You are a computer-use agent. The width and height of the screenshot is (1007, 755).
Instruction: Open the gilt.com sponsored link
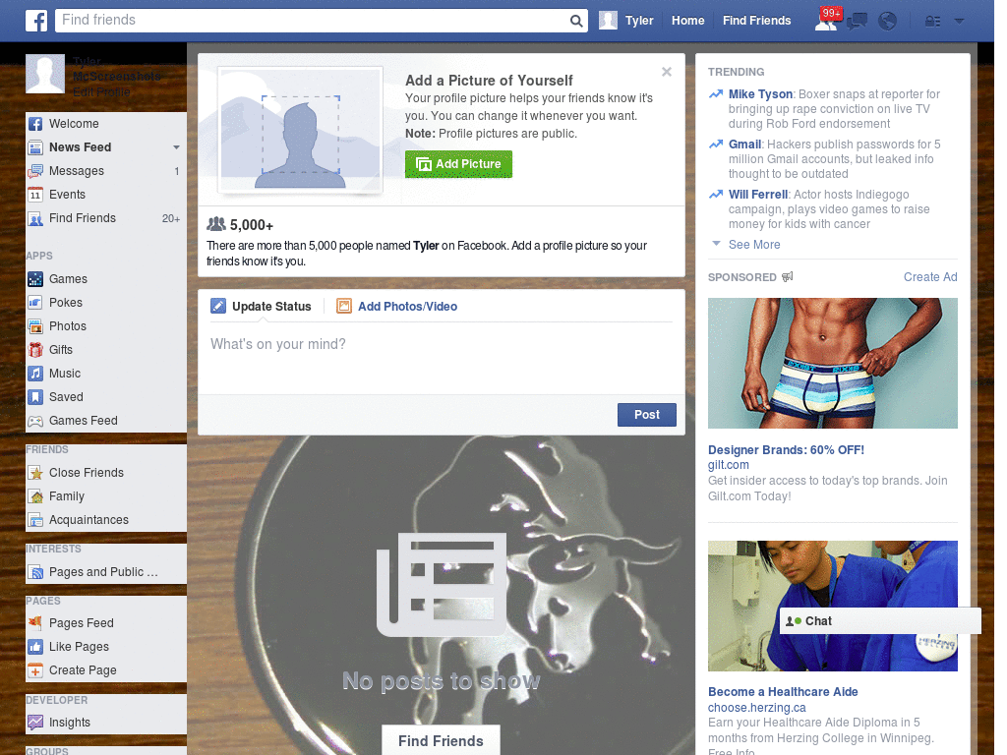click(727, 465)
